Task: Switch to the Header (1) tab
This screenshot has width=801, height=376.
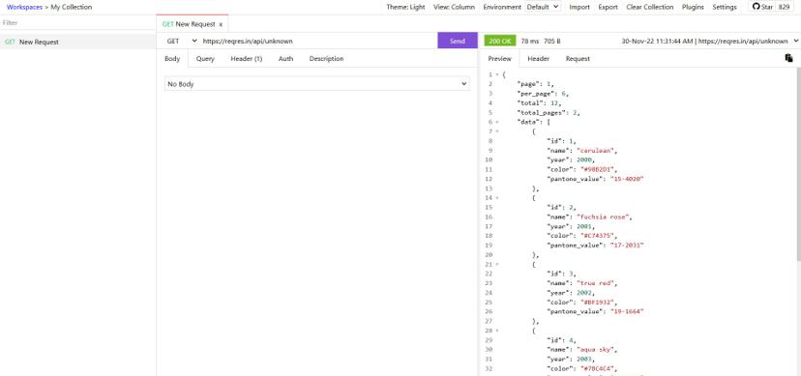Action: tap(247, 59)
